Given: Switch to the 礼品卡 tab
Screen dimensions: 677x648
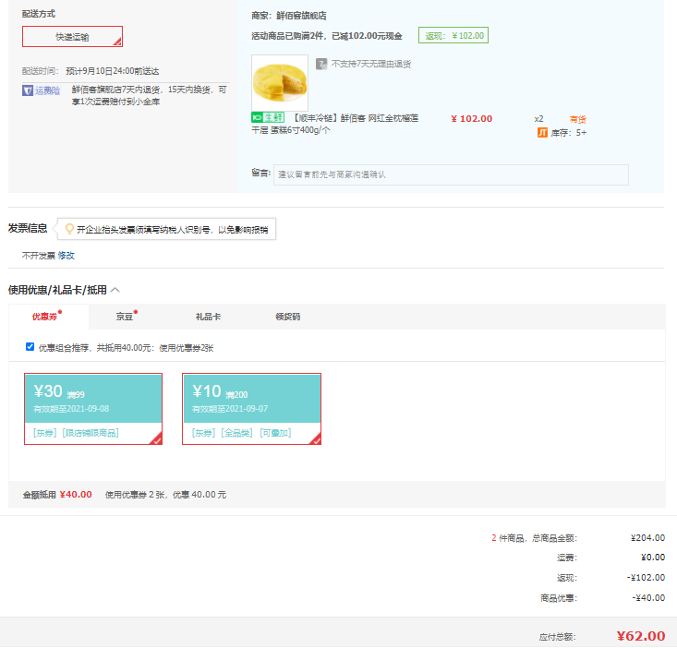Looking at the screenshot, I should 208,317.
